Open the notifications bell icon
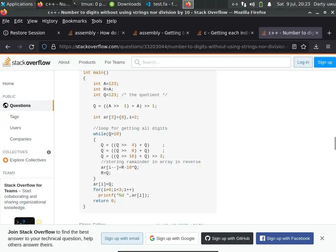 click(269, 4)
